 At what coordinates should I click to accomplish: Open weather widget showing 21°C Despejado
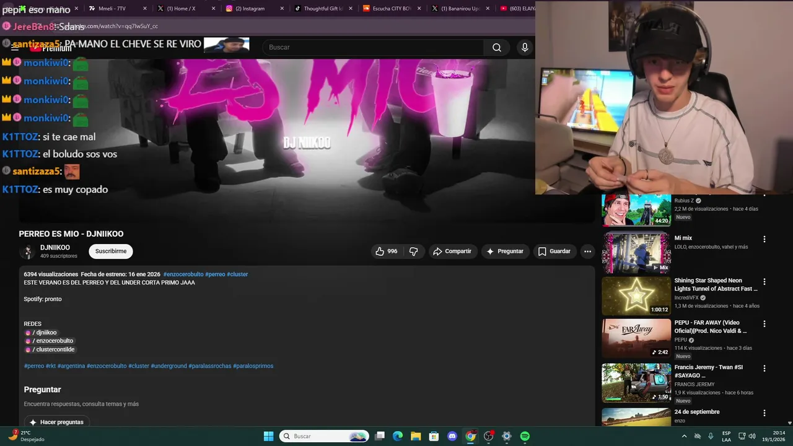point(27,436)
